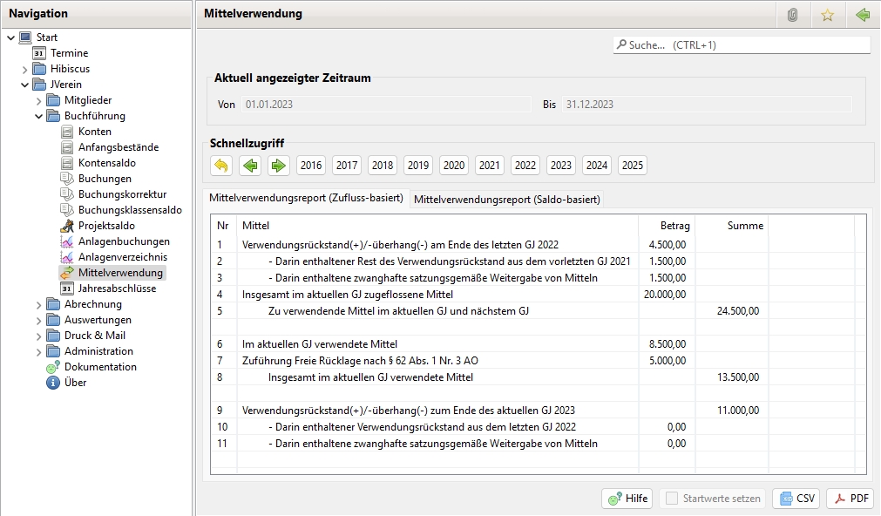
Task: Click the green back arrow in header
Action: pyautogui.click(x=862, y=15)
